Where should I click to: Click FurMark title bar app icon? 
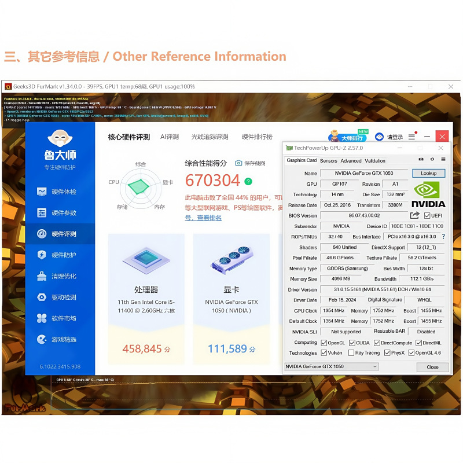pos(8,86)
